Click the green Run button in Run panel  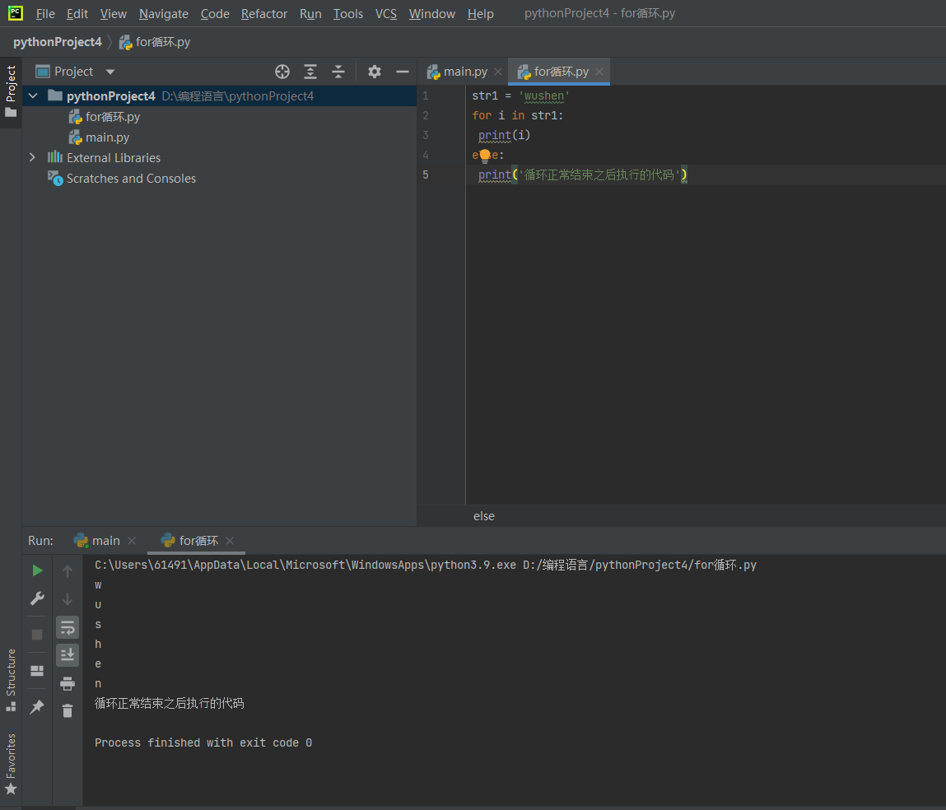(x=37, y=570)
